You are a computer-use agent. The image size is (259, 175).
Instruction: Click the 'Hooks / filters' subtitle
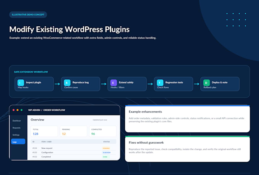pyautogui.click(x=117, y=87)
